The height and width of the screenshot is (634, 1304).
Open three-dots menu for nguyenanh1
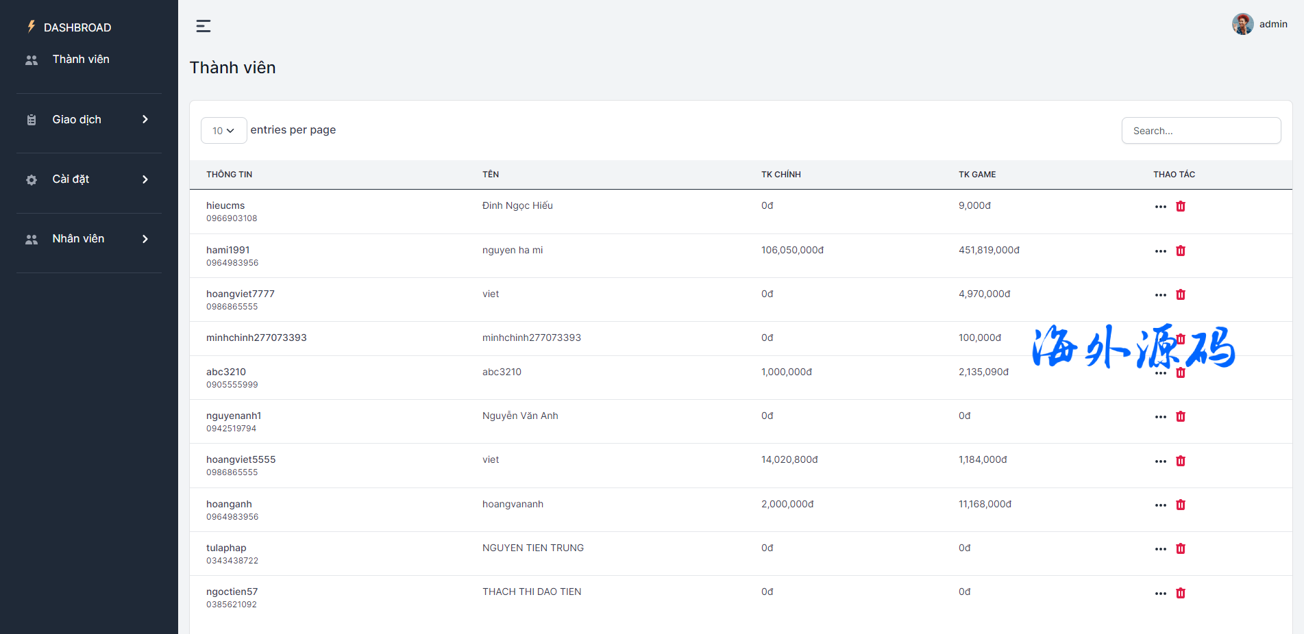[1160, 417]
